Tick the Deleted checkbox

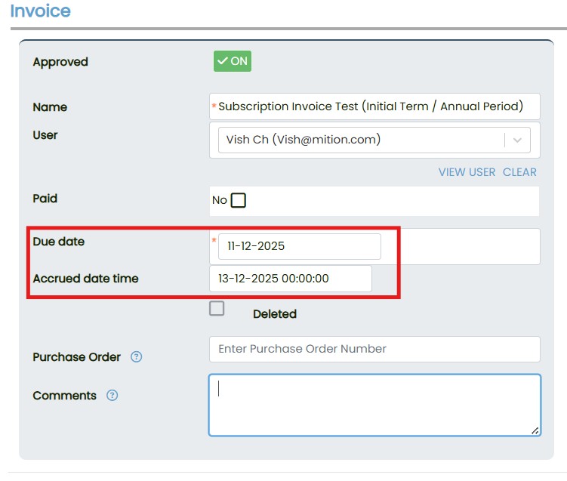click(217, 308)
